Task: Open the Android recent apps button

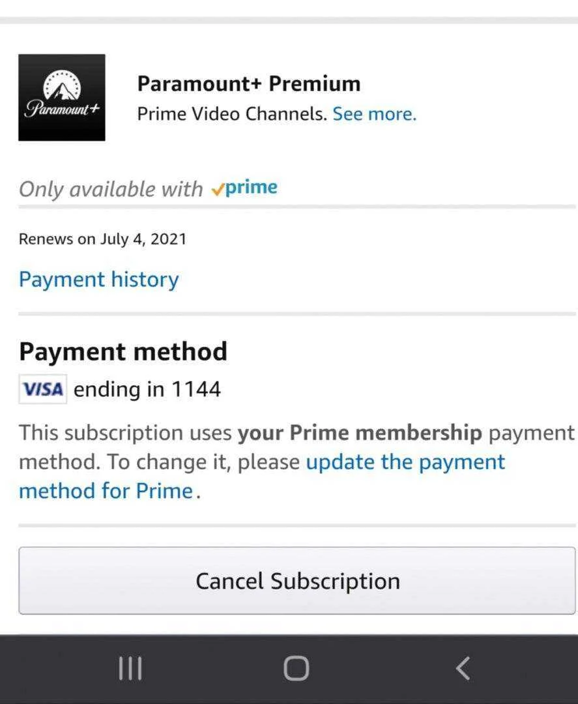Action: tap(130, 669)
